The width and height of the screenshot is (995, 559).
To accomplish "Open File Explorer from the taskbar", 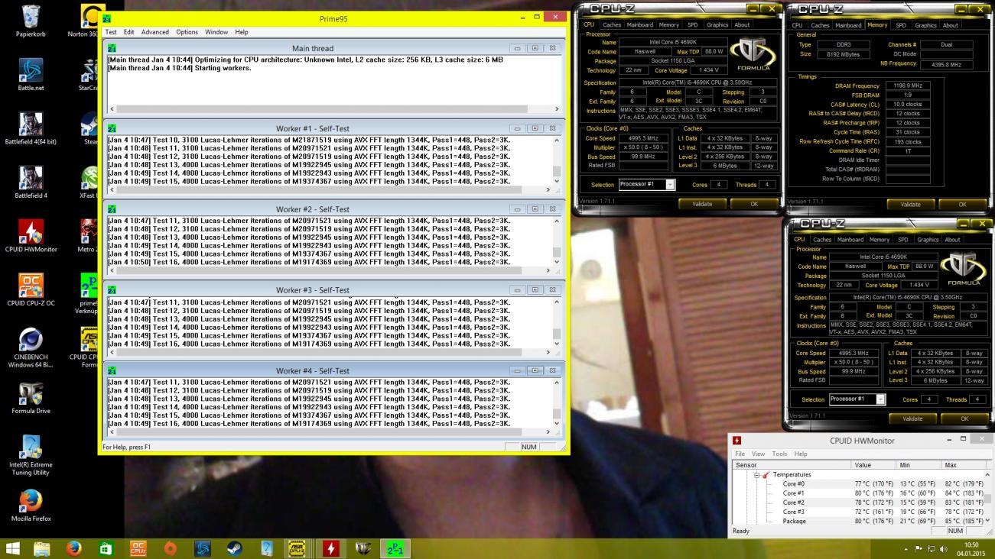I will point(42,548).
